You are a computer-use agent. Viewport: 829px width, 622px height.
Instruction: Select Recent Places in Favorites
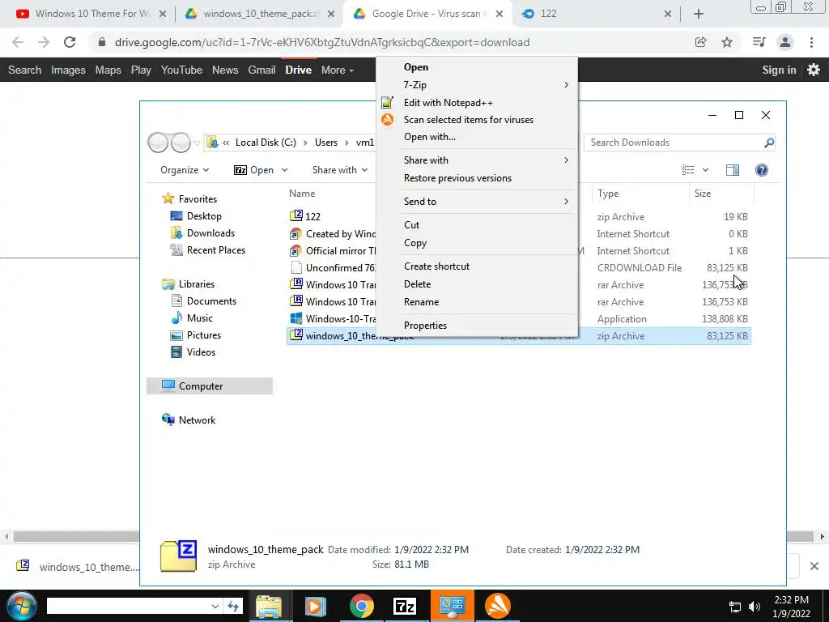[215, 249]
